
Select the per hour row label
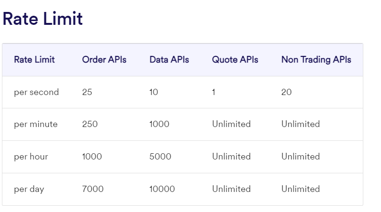point(31,157)
